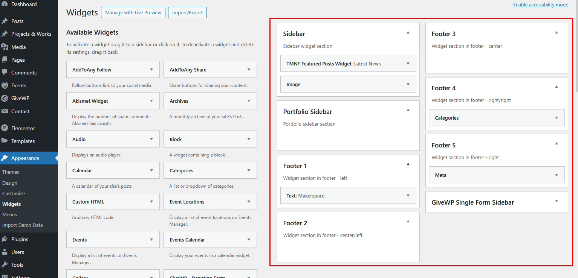578x278 pixels.
Task: Click the GiveWP logo icon
Action: [x=5, y=98]
